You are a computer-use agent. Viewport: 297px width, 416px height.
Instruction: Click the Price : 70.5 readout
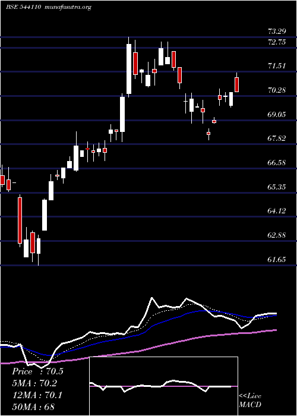(x=37, y=371)
